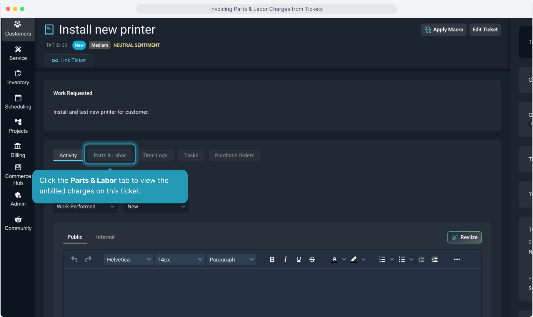The height and width of the screenshot is (317, 533).
Task: Toggle underline formatting
Action: point(299,259)
